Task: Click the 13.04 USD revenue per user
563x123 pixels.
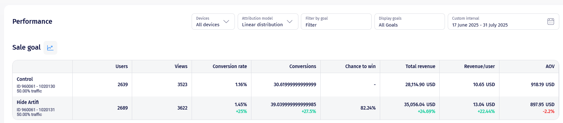Action: (484, 105)
